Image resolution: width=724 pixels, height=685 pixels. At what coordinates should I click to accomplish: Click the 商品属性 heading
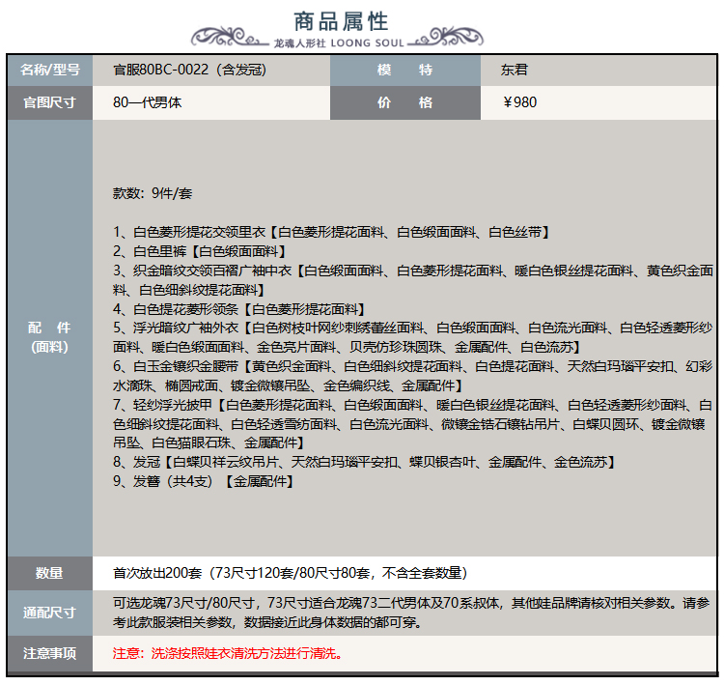coord(341,21)
